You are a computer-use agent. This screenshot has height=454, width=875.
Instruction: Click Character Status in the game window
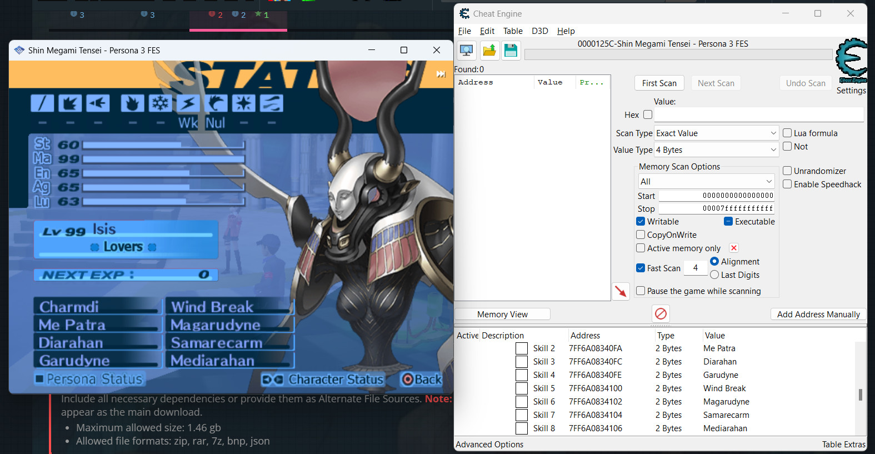click(336, 380)
